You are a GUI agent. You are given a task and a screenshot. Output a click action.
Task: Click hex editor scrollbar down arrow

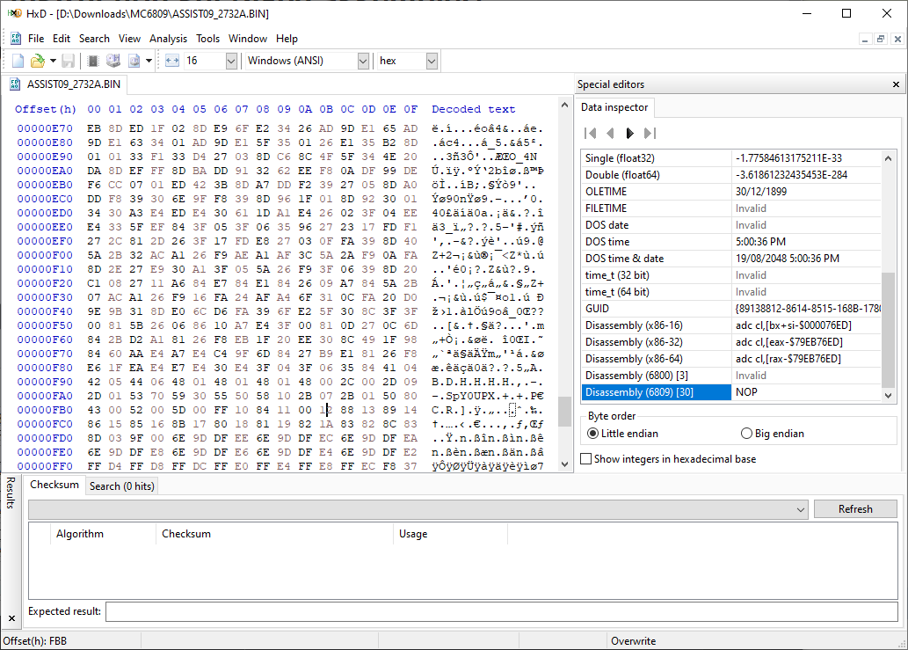tap(564, 464)
